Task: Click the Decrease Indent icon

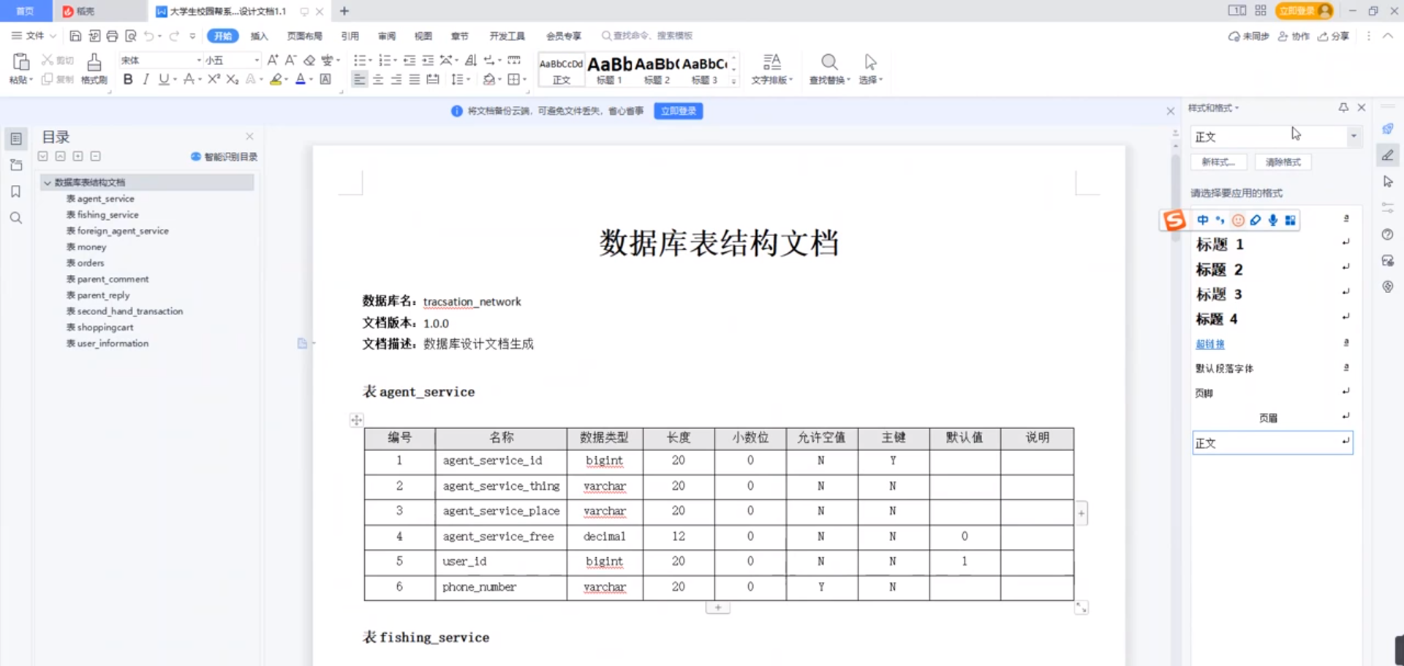Action: tap(409, 60)
